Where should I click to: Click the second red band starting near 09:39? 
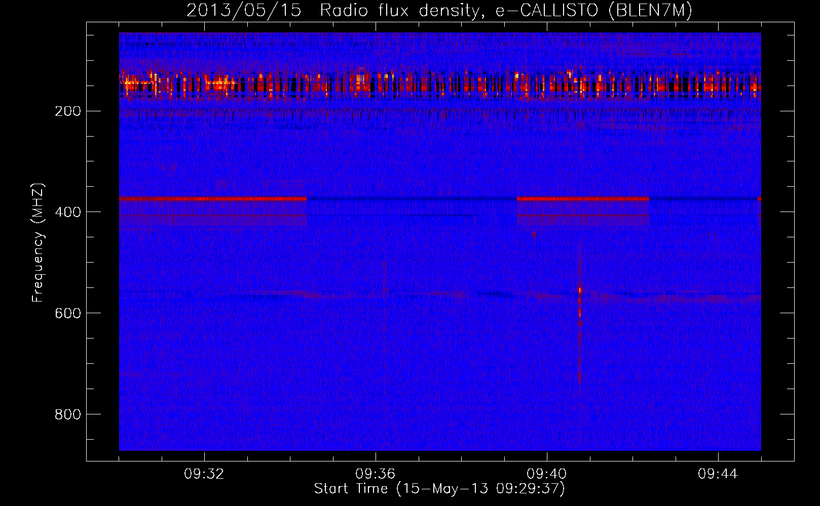(x=583, y=199)
